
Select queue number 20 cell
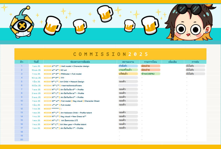tap(21, 139)
